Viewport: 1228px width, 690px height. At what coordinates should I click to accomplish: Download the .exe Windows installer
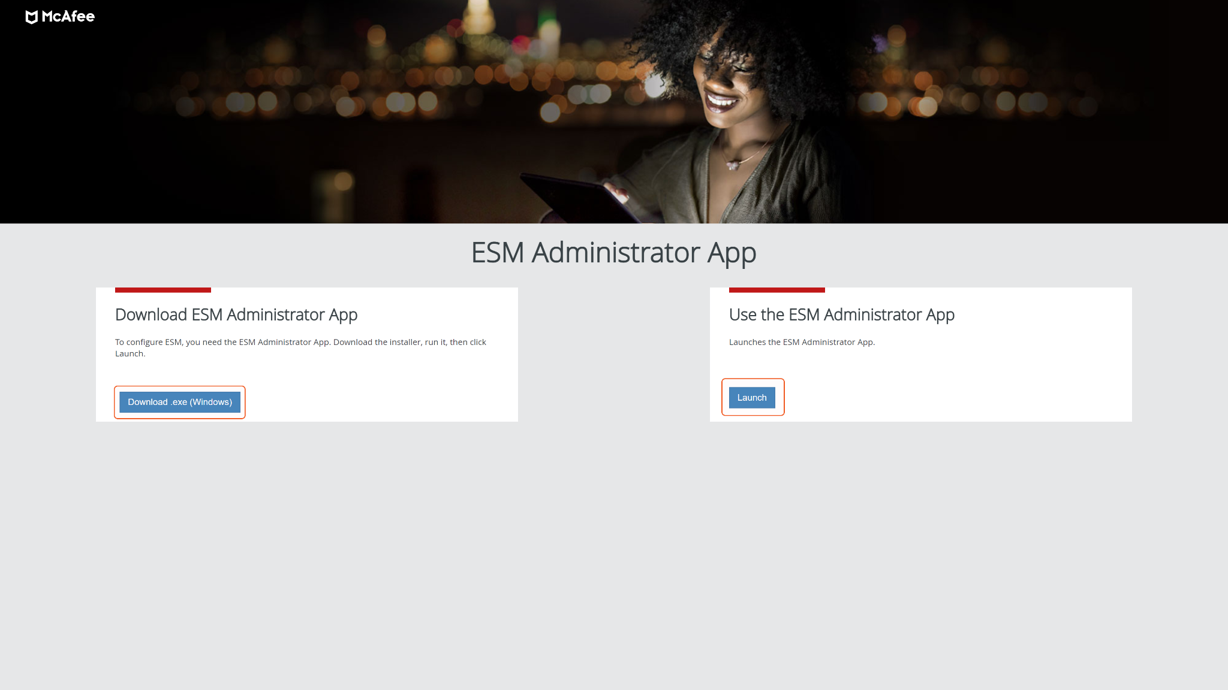click(179, 402)
